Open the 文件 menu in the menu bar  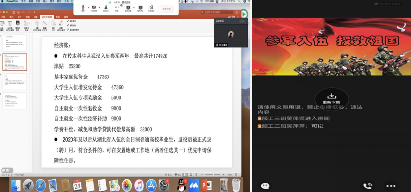23,1
